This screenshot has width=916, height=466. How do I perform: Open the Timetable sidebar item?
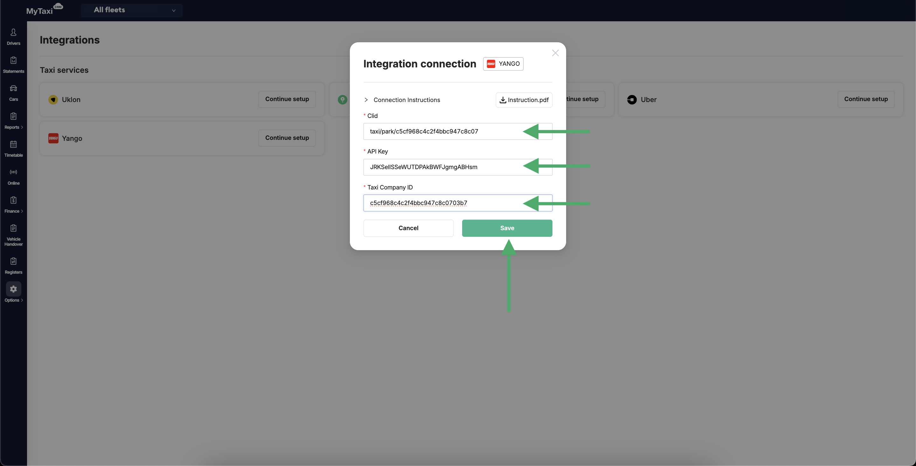pos(13,149)
